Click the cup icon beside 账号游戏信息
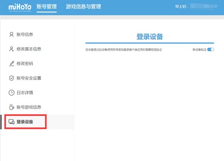The image size is (224, 161). 12,107
